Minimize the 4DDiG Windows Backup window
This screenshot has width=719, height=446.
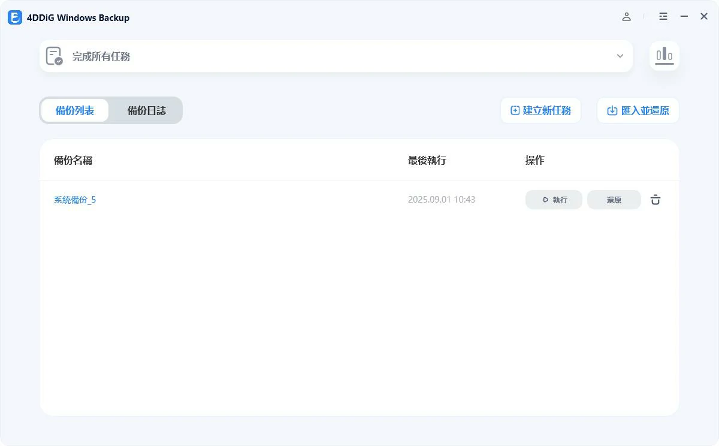pyautogui.click(x=684, y=17)
